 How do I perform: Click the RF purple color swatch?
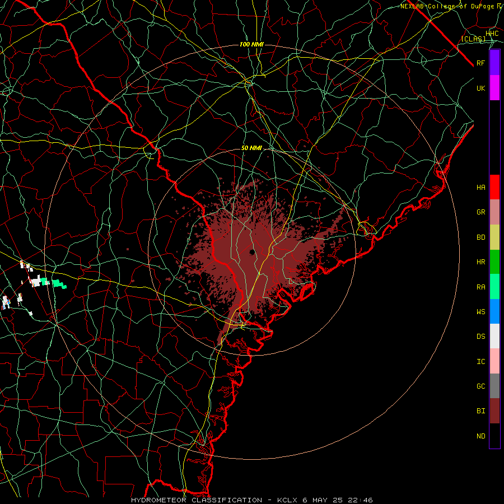[x=494, y=63]
